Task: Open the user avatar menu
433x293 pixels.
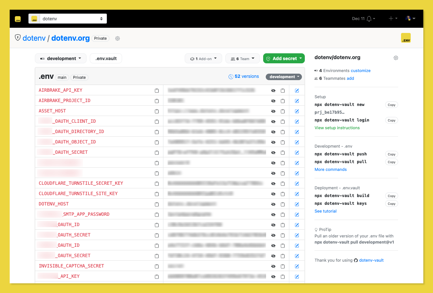Action: coord(410,19)
